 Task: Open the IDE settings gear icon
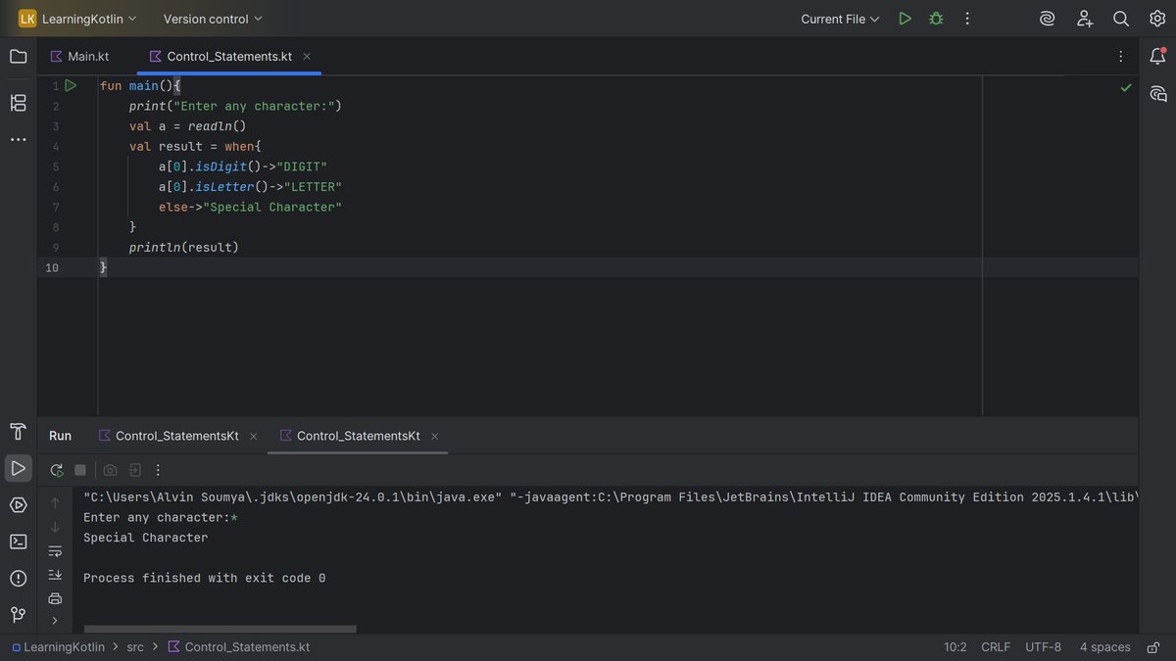[x=1157, y=19]
